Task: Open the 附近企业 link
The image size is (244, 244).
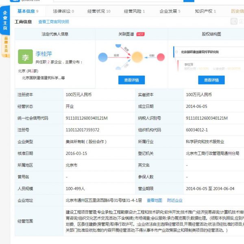Action: pyautogui.click(x=174, y=200)
